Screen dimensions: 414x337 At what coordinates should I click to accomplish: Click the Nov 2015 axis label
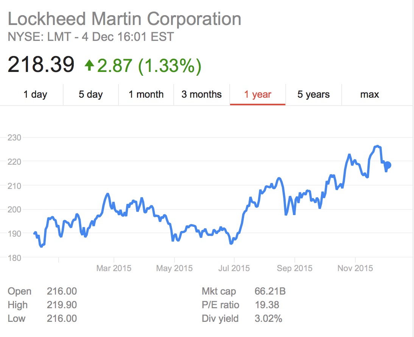(x=355, y=268)
